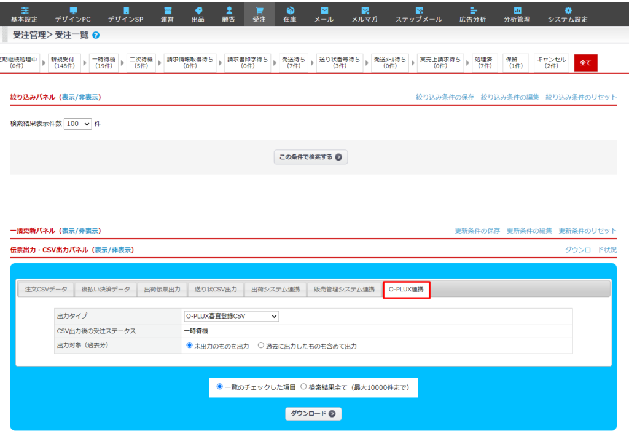This screenshot has height=436, width=629.
Task: Switch to the 注文CSVデータ tab
Action: click(x=46, y=290)
